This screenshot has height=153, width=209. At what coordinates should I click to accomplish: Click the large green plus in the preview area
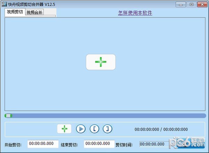(x=101, y=62)
